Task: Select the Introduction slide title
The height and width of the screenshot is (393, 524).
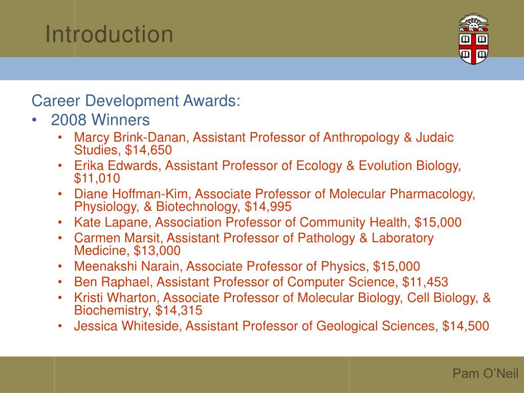Action: [109, 34]
